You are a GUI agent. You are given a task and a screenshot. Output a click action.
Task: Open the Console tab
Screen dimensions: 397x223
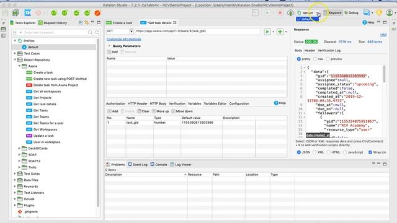tap(159, 164)
